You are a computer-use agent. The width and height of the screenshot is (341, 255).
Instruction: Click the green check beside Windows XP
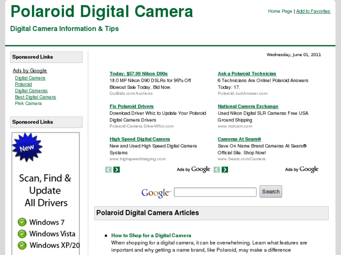(x=22, y=245)
